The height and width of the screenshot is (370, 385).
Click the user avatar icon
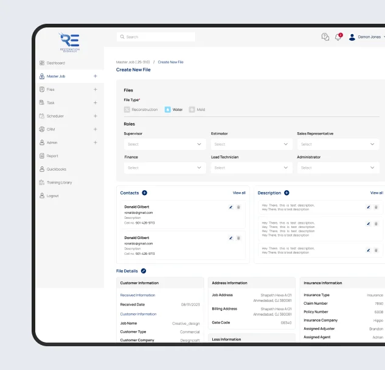[x=352, y=37]
